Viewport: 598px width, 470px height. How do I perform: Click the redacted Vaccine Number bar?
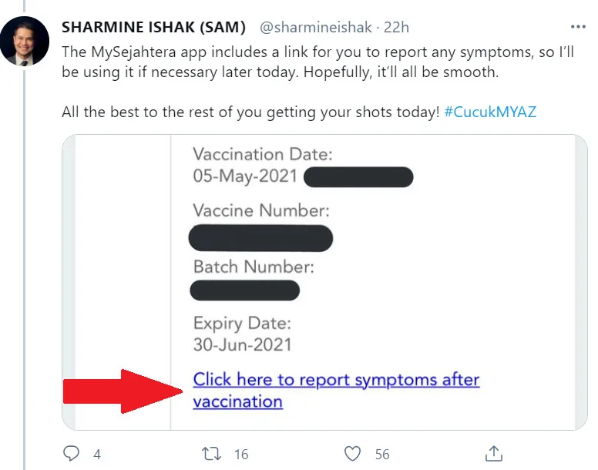pyautogui.click(x=260, y=238)
